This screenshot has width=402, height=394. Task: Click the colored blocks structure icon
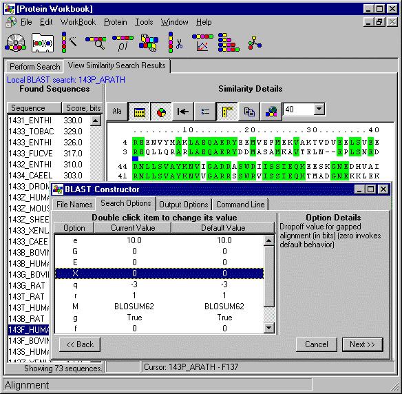149,43
